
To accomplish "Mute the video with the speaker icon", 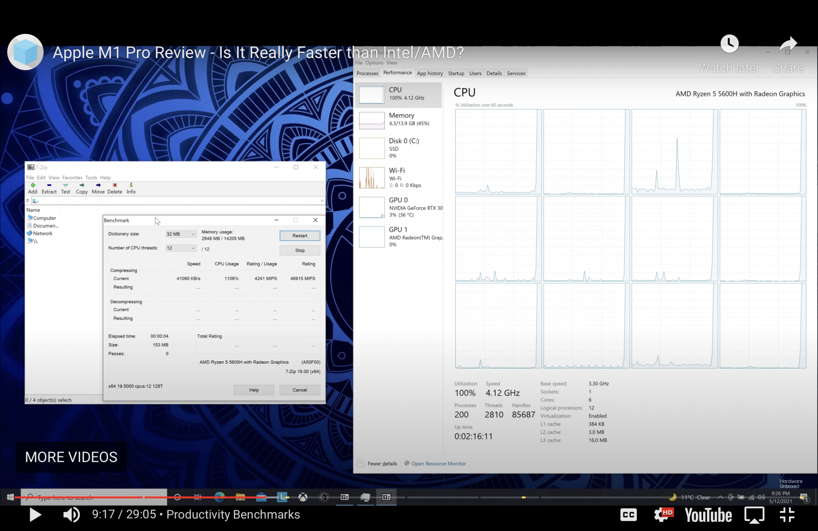I will [x=71, y=515].
